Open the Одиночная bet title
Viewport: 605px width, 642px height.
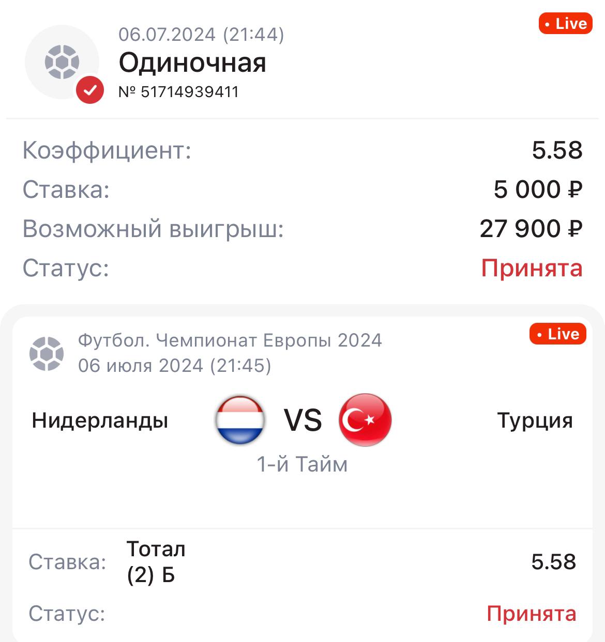click(192, 62)
